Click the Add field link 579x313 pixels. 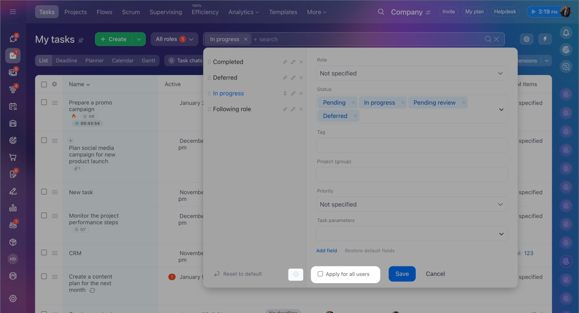[327, 251]
